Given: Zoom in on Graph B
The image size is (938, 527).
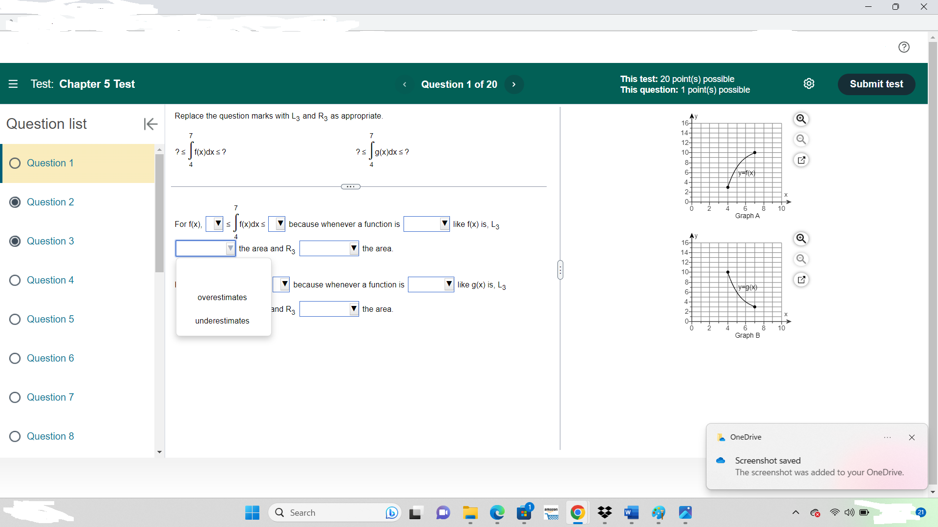Looking at the screenshot, I should coord(801,239).
